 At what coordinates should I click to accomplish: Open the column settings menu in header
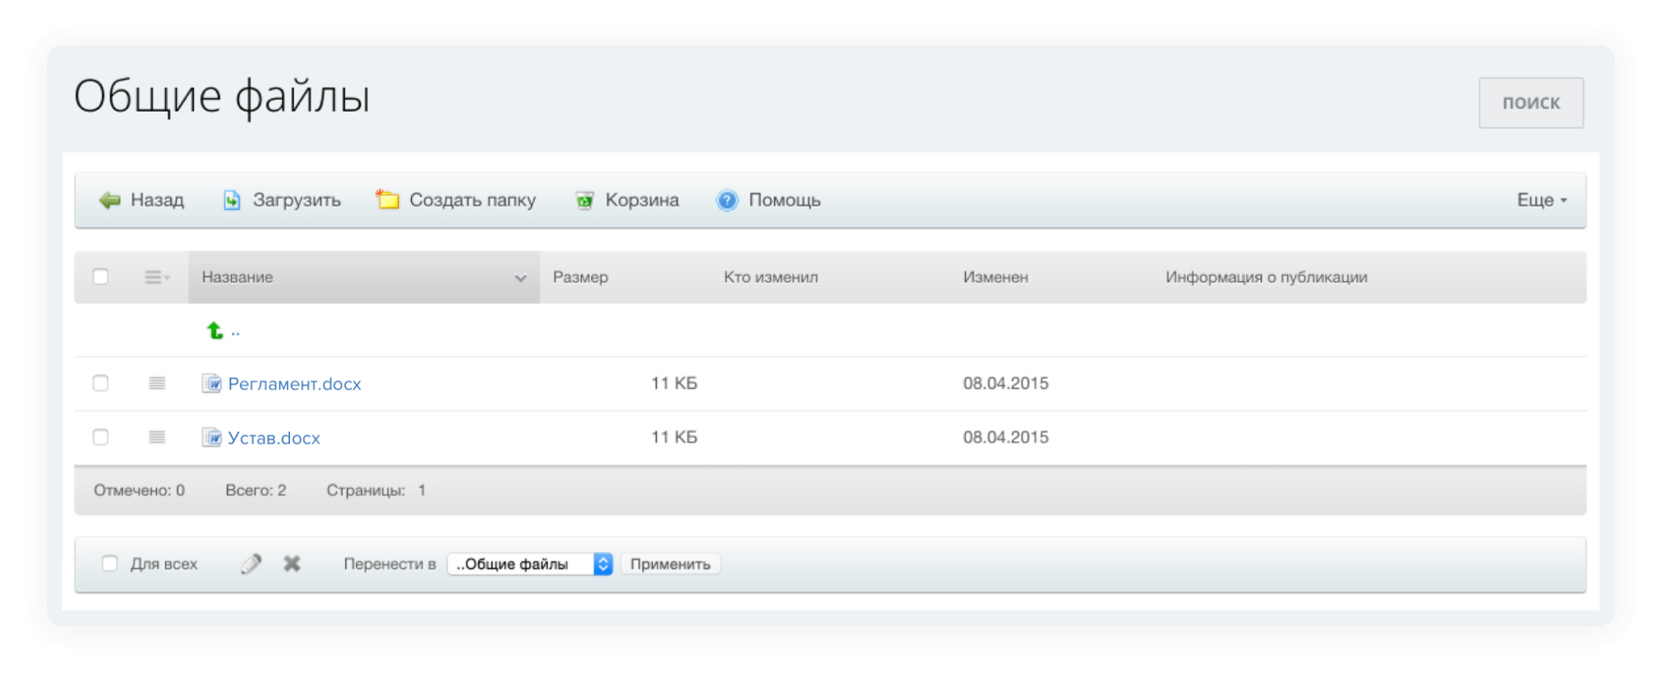157,278
